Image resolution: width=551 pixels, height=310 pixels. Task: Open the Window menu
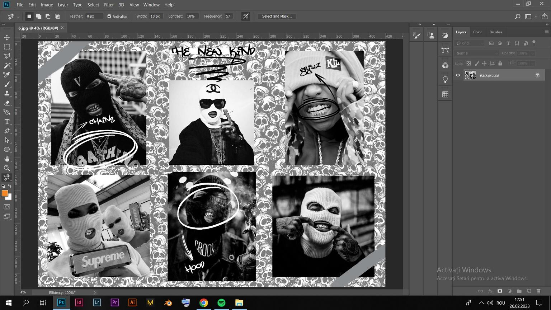(x=151, y=5)
